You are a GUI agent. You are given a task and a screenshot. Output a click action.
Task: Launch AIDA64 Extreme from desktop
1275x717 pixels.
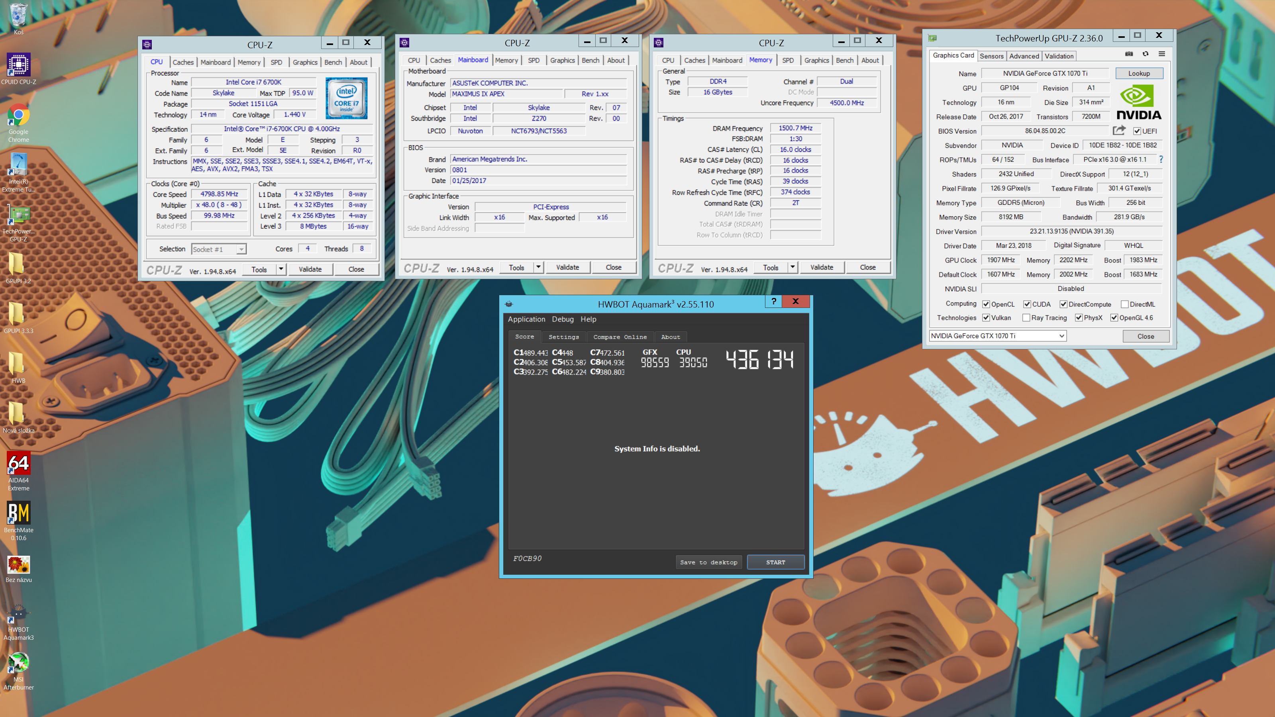click(18, 471)
